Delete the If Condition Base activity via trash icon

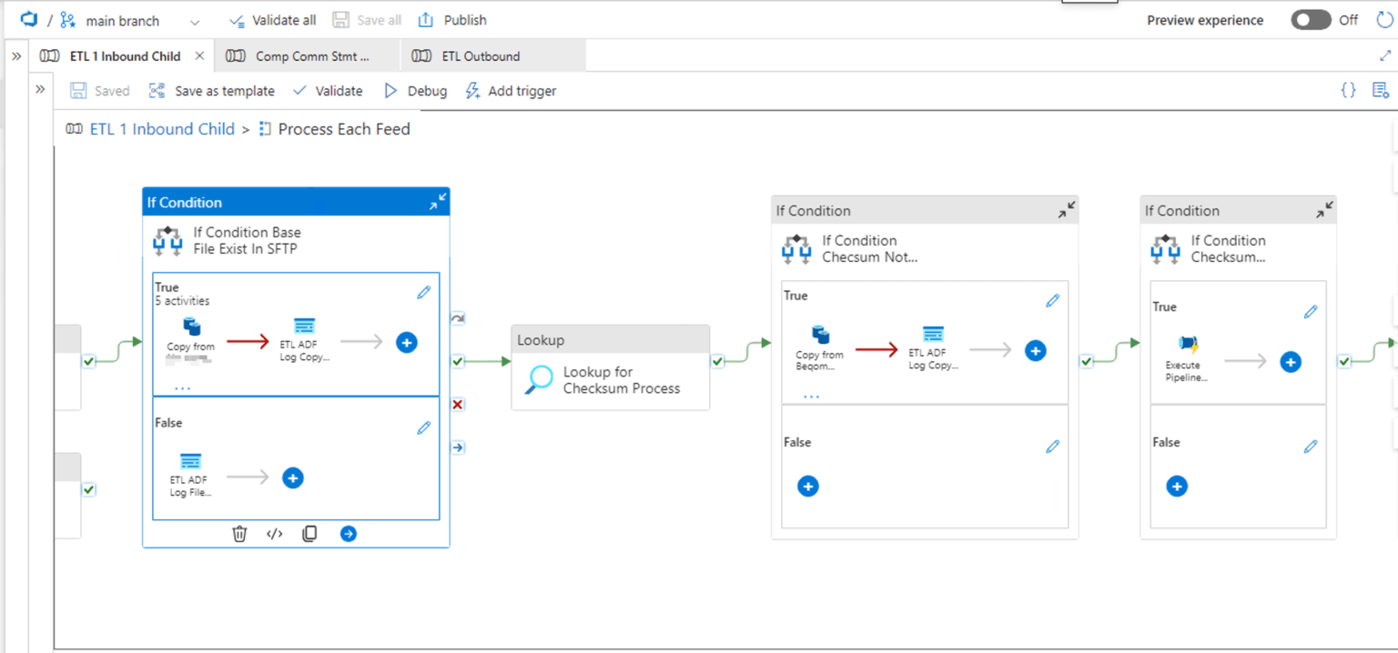tap(239, 534)
